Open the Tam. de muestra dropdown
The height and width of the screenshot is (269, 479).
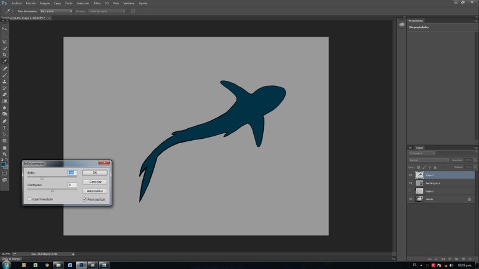click(56, 11)
